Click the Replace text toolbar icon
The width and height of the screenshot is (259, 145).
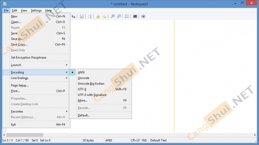point(74,16)
